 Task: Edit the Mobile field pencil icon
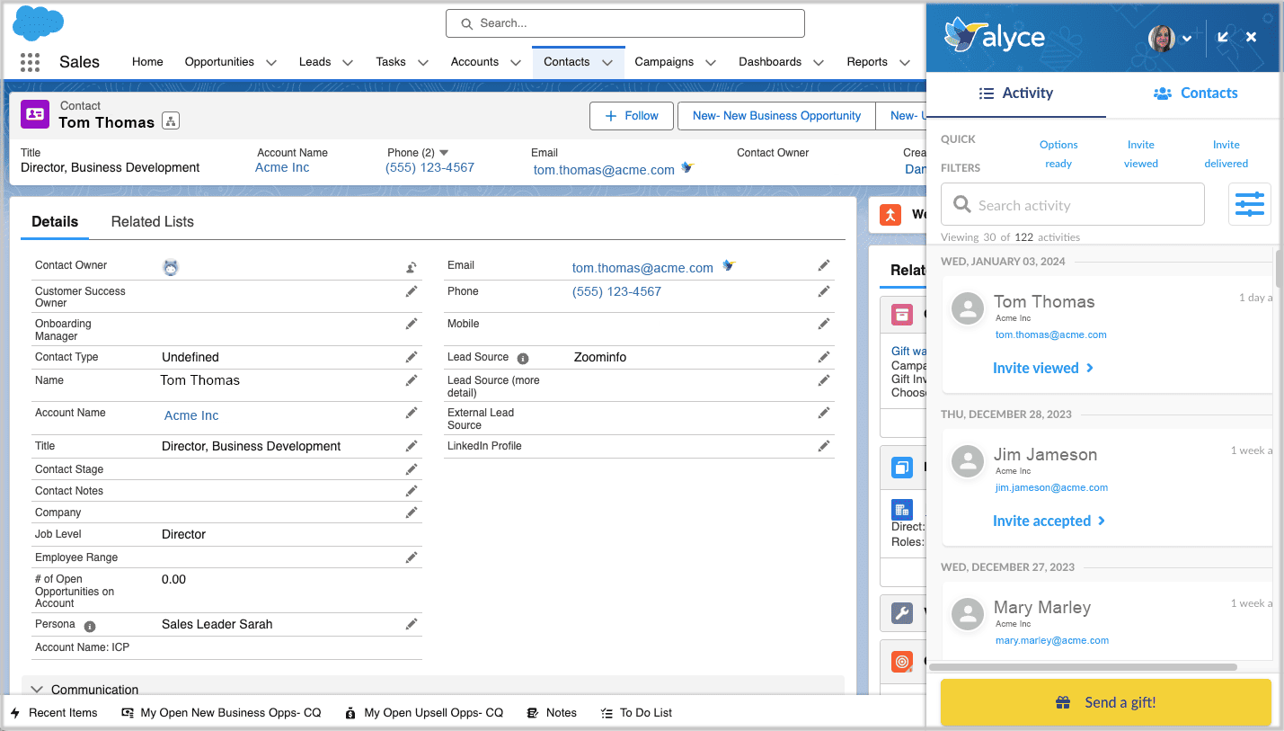[823, 324]
